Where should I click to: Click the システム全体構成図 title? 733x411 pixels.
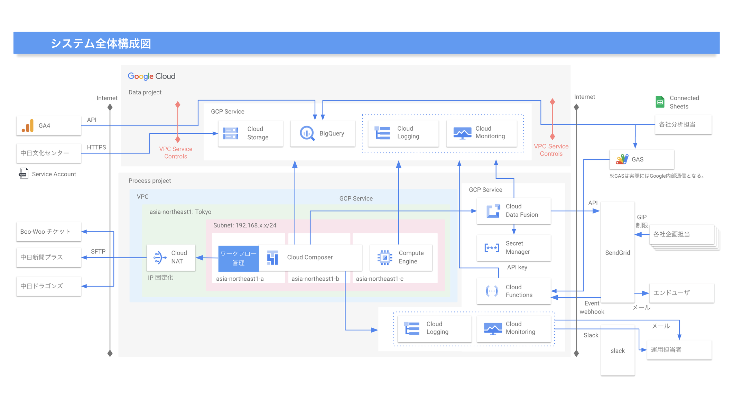(101, 44)
